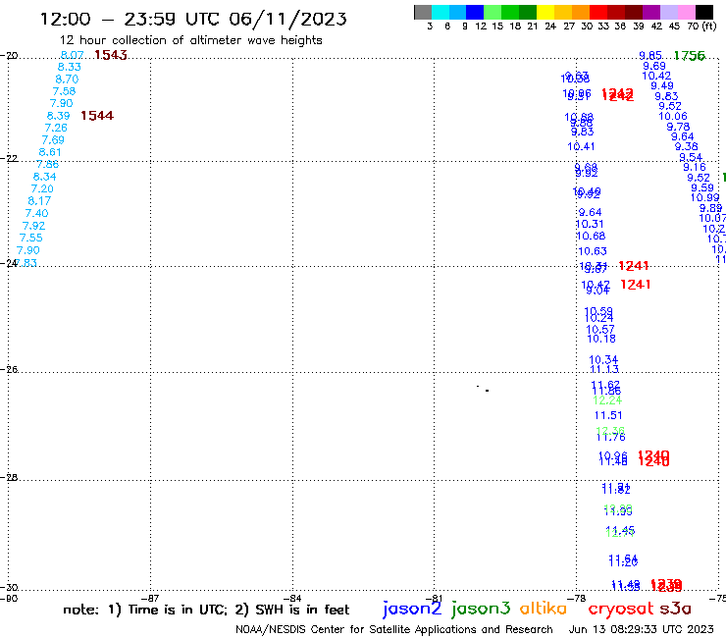Click the wave height value '8.33'
726x638 pixels.
[x=70, y=67]
